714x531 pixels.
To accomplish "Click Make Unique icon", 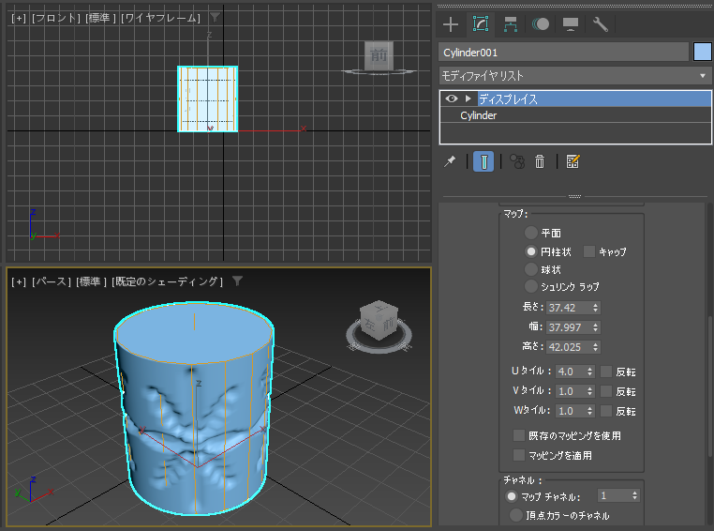I will [x=517, y=161].
